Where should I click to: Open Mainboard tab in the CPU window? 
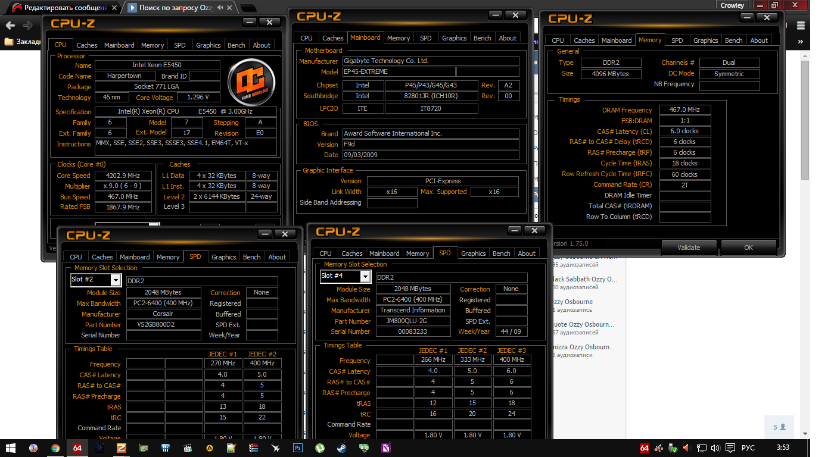click(x=119, y=45)
